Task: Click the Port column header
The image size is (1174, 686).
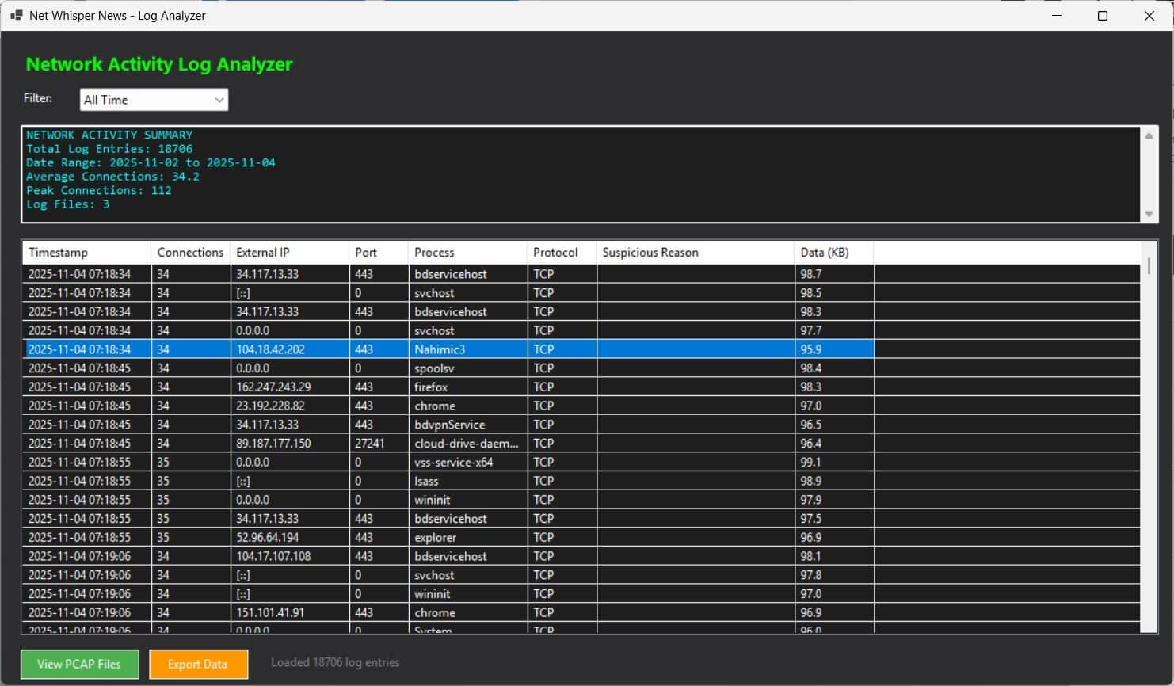Action: (x=378, y=253)
